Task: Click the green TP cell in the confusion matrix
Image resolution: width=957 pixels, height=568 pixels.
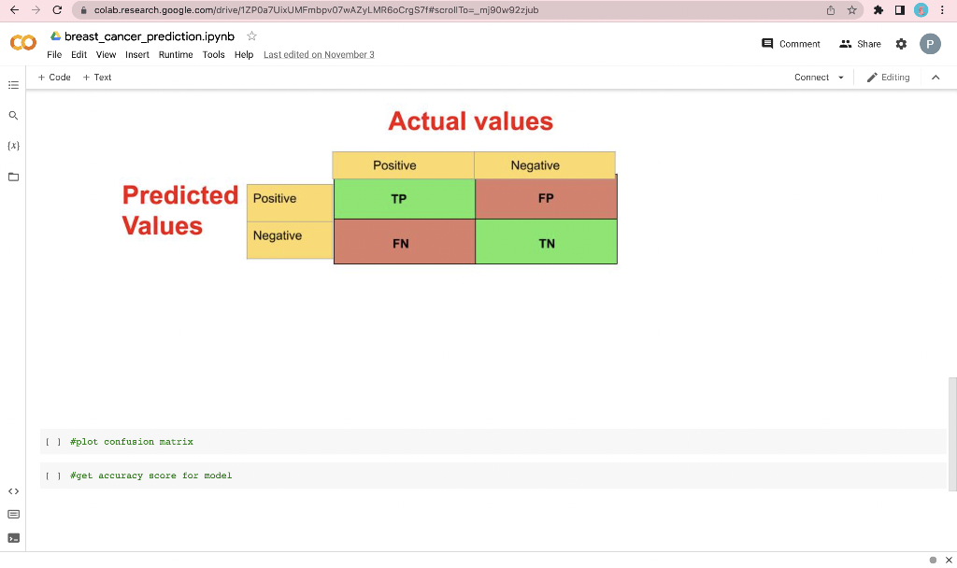Action: (399, 198)
